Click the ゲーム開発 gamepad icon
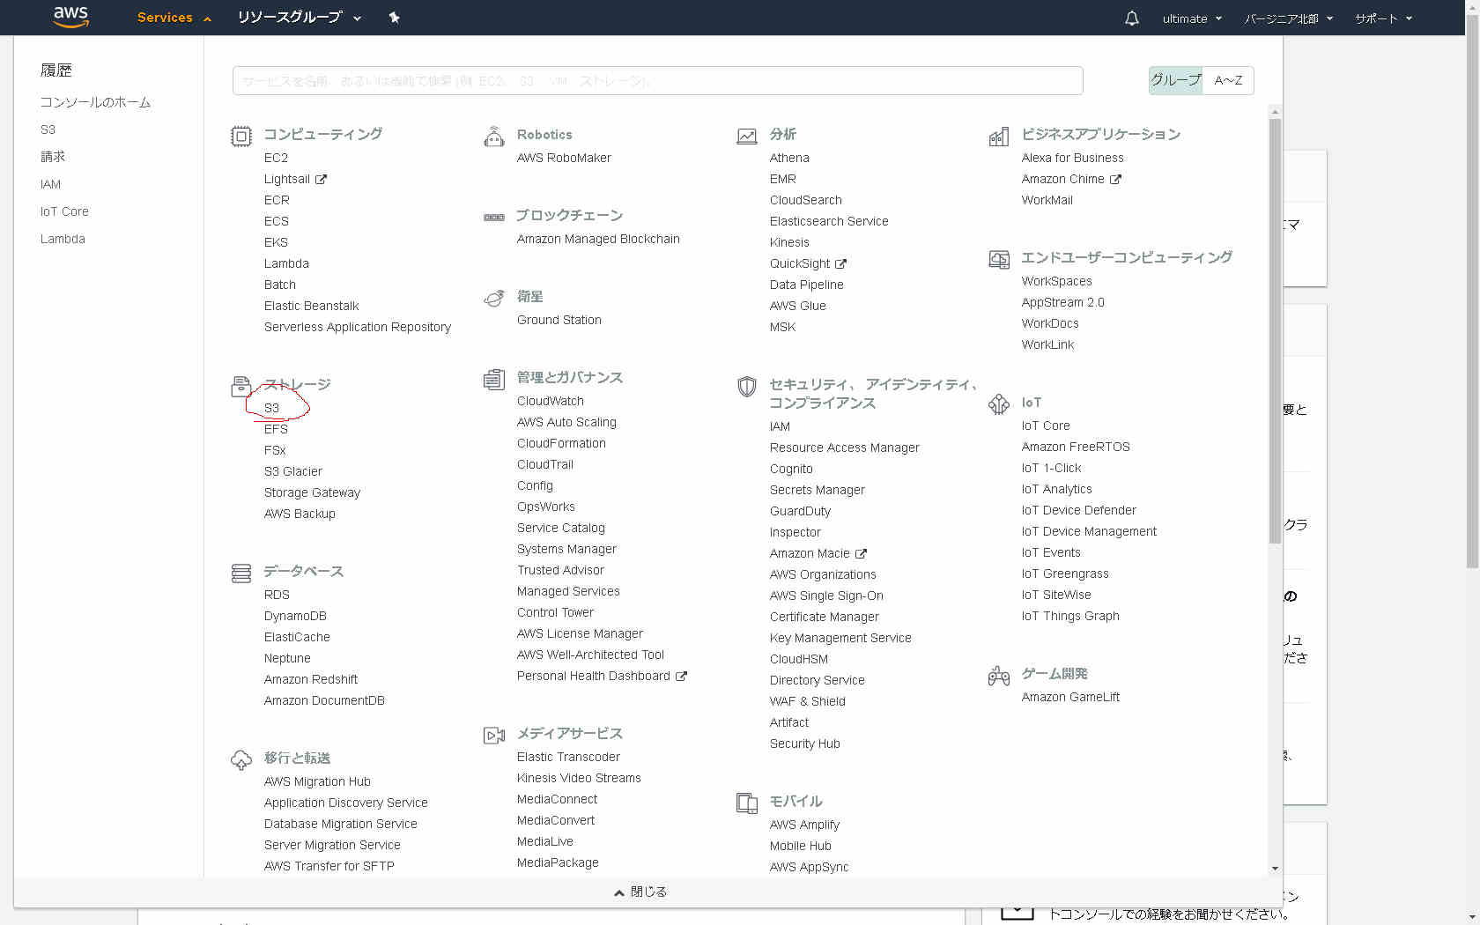The height and width of the screenshot is (925, 1480). (998, 676)
